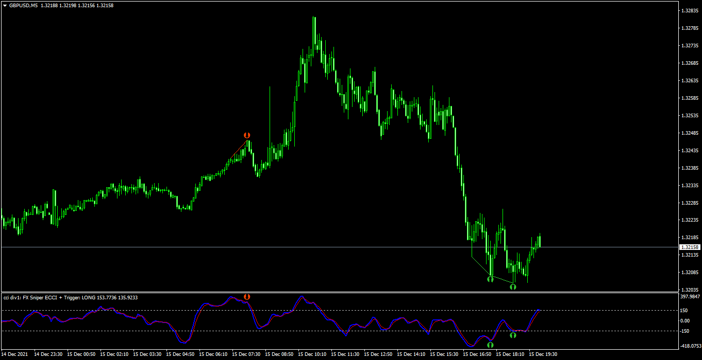Image resolution: width=702 pixels, height=360 pixels.
Task: Select the green arrow near the CCI -150 level
Action: pyautogui.click(x=513, y=335)
